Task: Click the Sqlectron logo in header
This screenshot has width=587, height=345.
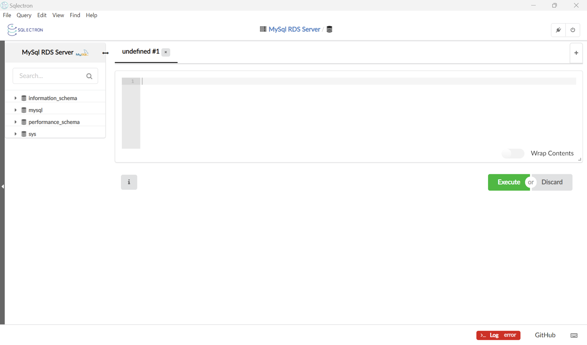Action: [x=25, y=30]
